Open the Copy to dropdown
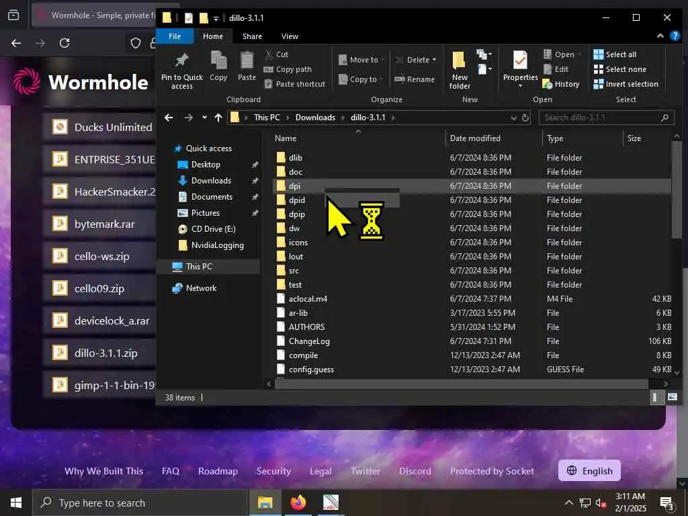The image size is (688, 516). tap(361, 79)
